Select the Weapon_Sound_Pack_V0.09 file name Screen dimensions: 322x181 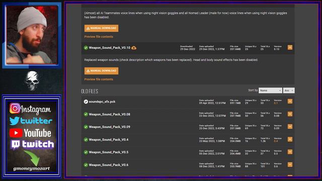110,127
